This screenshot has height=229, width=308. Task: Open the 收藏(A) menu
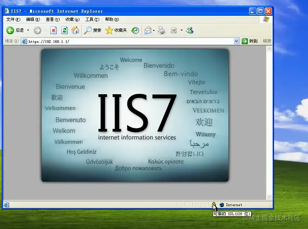[x=72, y=19]
